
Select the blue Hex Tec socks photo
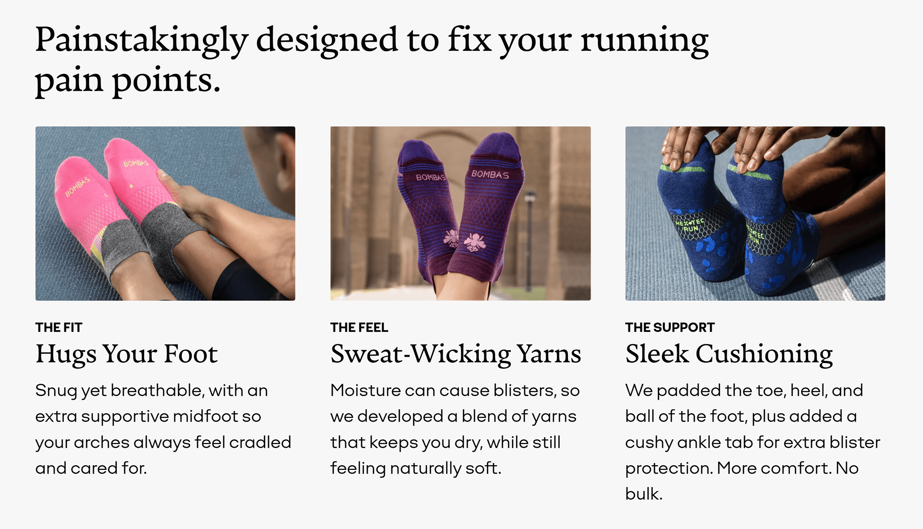point(755,213)
